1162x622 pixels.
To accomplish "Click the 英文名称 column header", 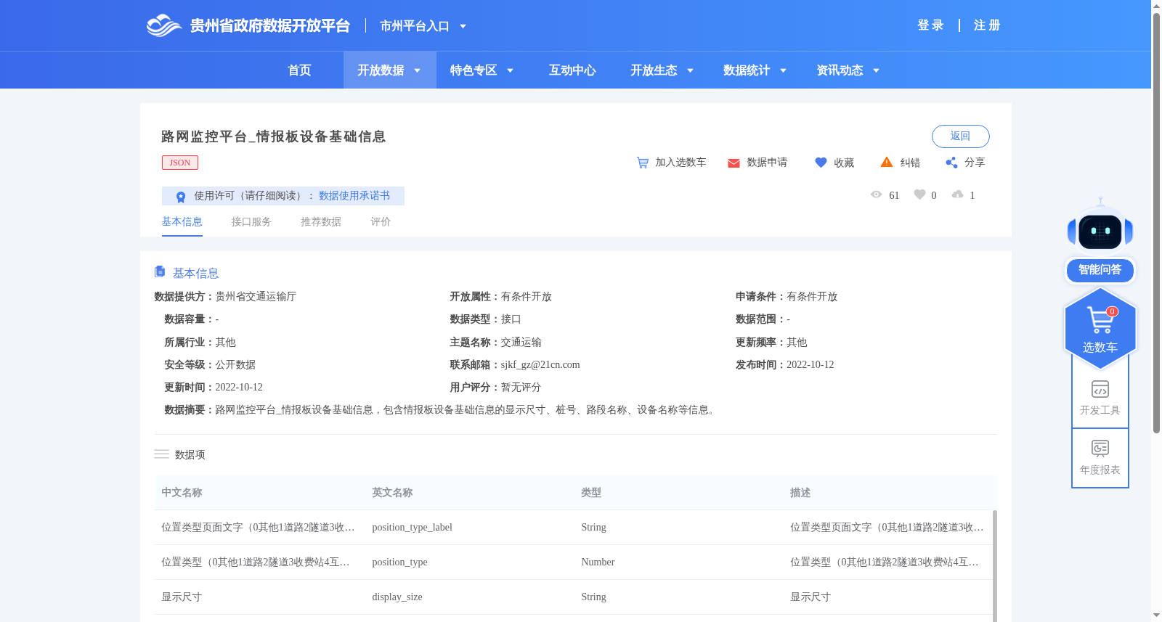I will [392, 493].
